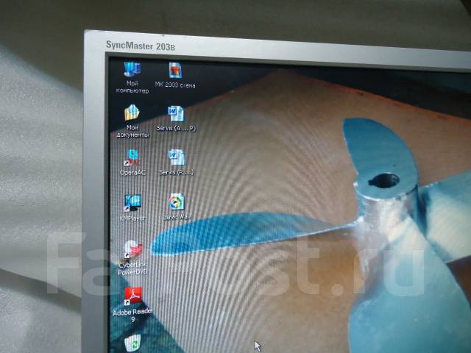Select the CyberLink PowerDVD shortcut icon
This screenshot has height=353, width=471.
click(133, 249)
